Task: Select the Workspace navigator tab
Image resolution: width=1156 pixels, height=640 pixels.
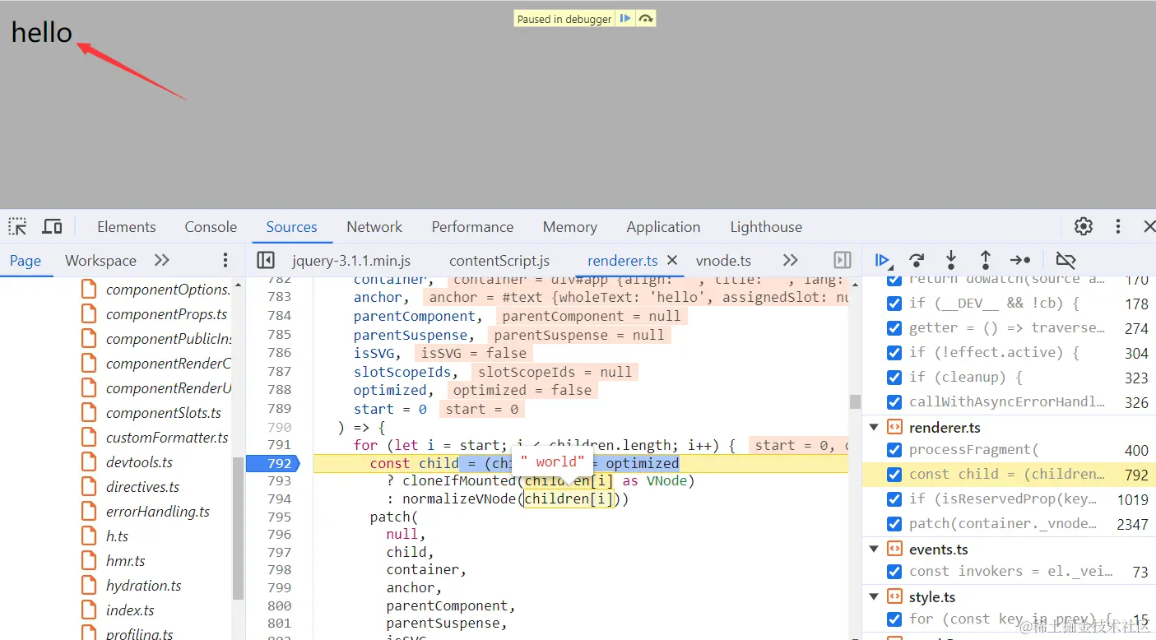Action: click(x=100, y=260)
